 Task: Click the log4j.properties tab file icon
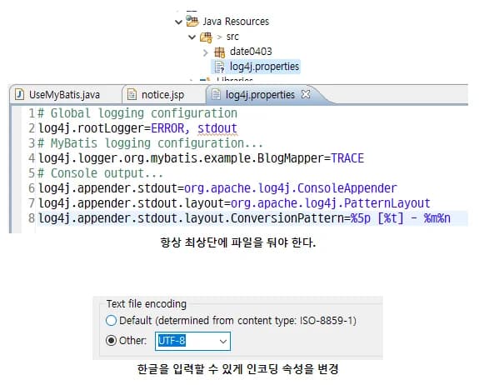216,94
